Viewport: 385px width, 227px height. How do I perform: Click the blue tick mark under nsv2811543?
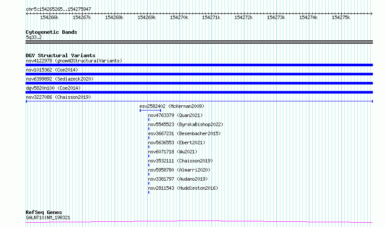[149, 192]
